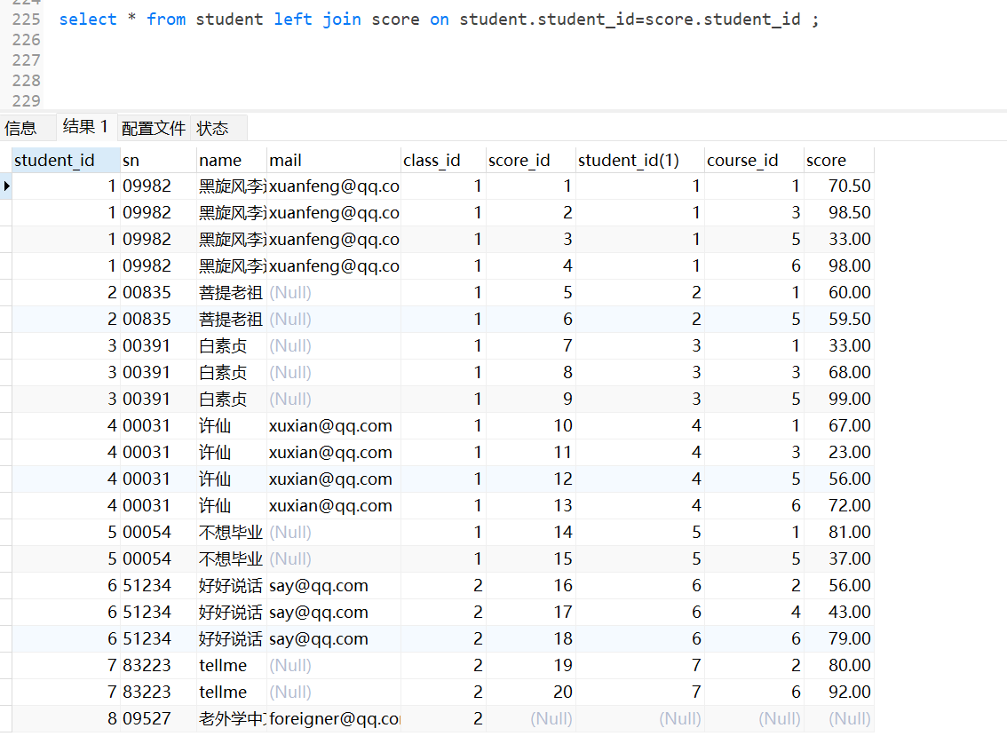The height and width of the screenshot is (752, 1007).
Task: Select the mail cell xuxian@qq.com in score_id 10 row
Action: click(333, 426)
